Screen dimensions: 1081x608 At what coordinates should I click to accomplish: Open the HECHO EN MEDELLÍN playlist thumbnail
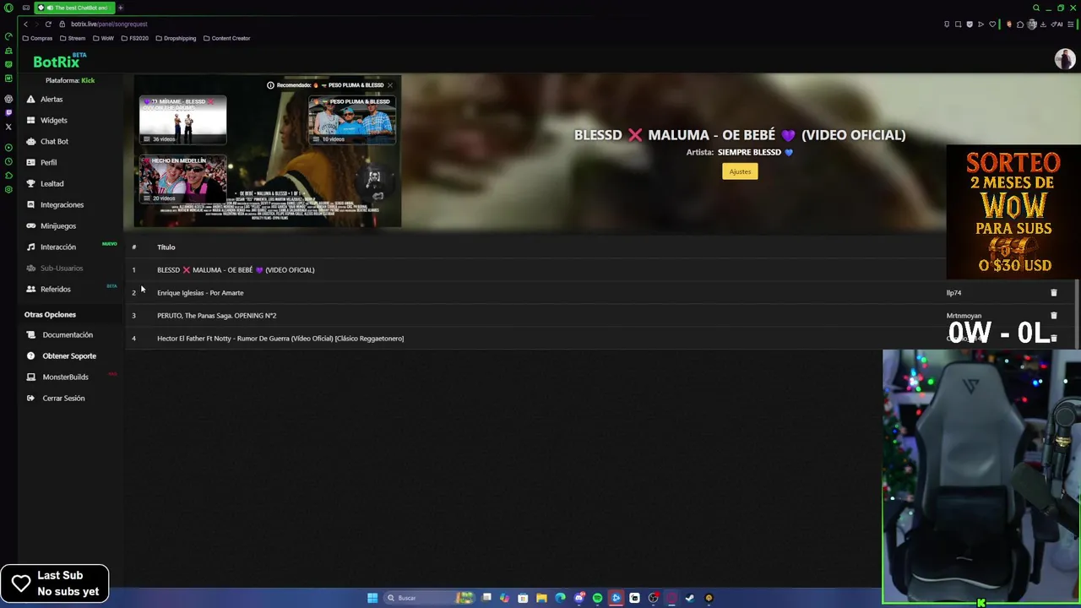[x=182, y=178]
